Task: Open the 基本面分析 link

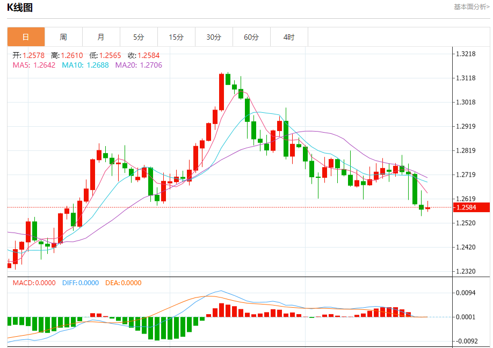Action: point(472,7)
